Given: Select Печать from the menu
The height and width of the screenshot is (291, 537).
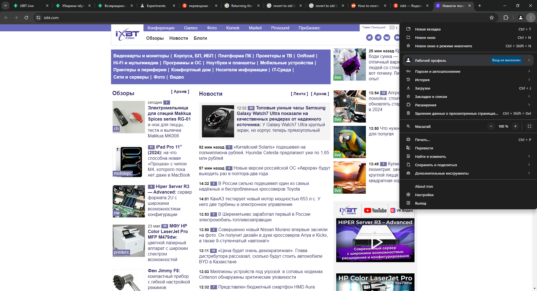Looking at the screenshot, I should (468, 140).
